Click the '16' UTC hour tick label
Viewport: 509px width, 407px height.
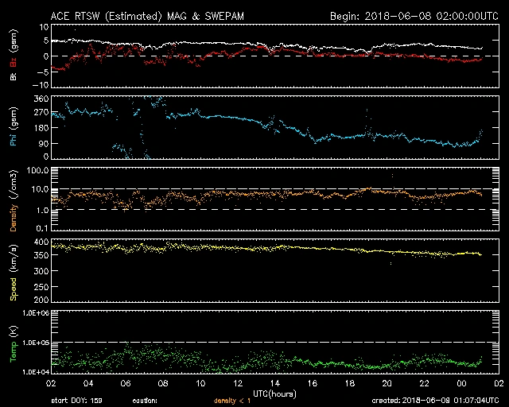pyautogui.click(x=313, y=383)
